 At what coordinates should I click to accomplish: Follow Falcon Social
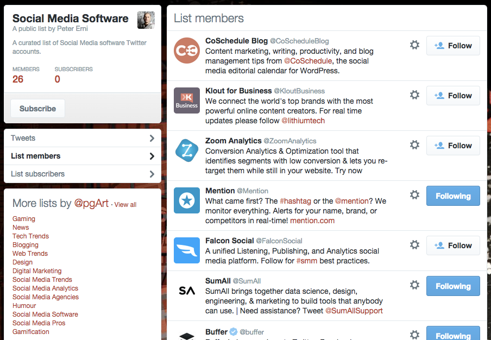point(453,245)
